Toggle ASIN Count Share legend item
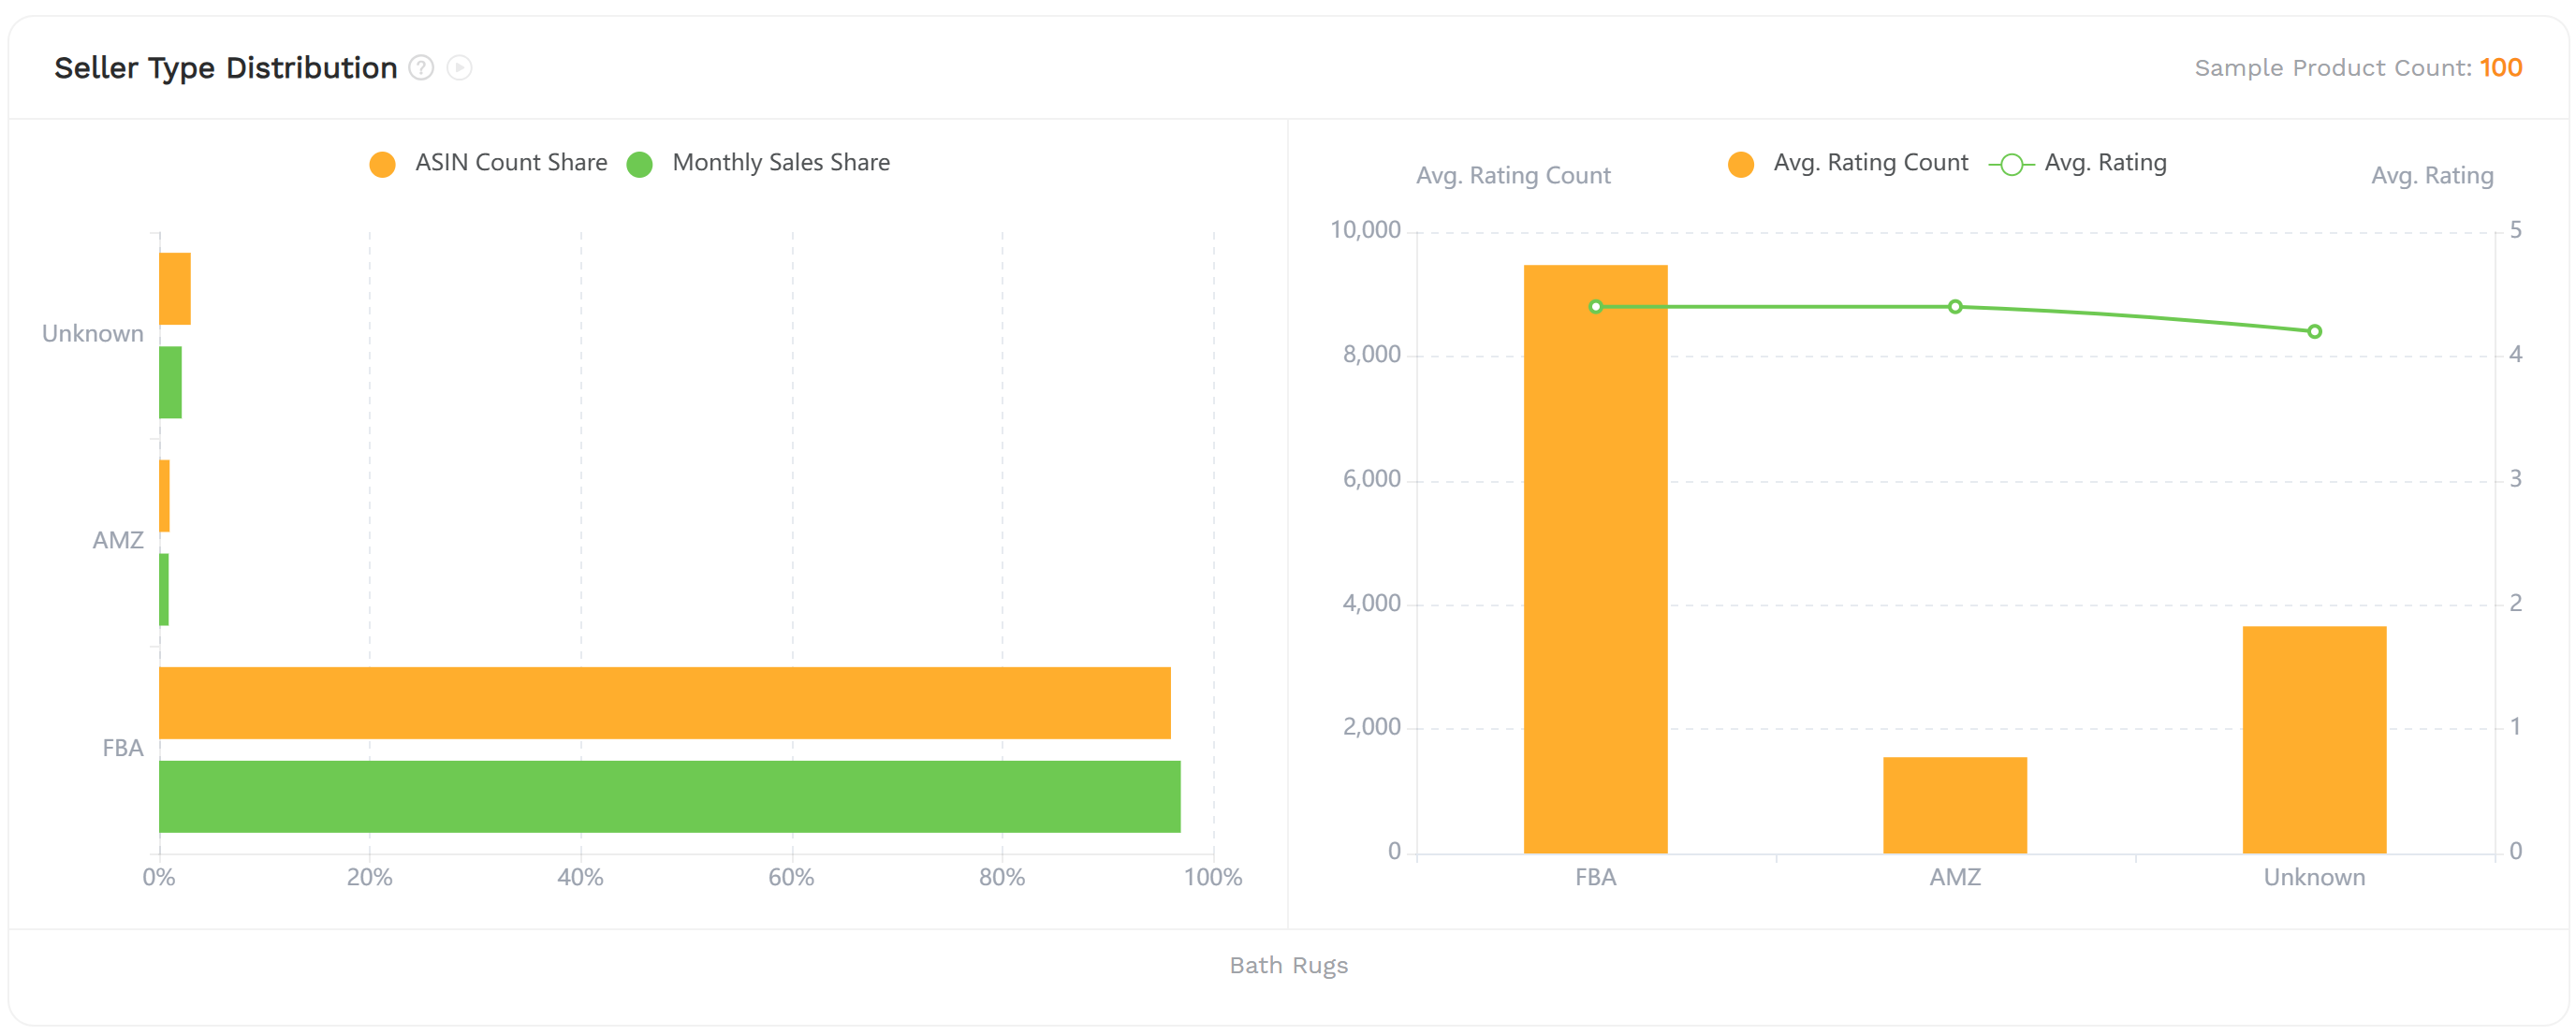 click(488, 163)
